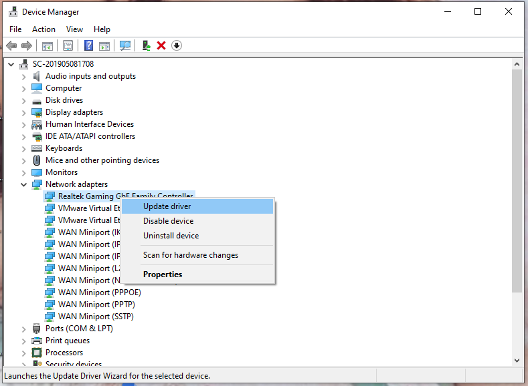Screen dimensions: 528x386
Task: Click the scrollbar down arrow
Action: 517,361
